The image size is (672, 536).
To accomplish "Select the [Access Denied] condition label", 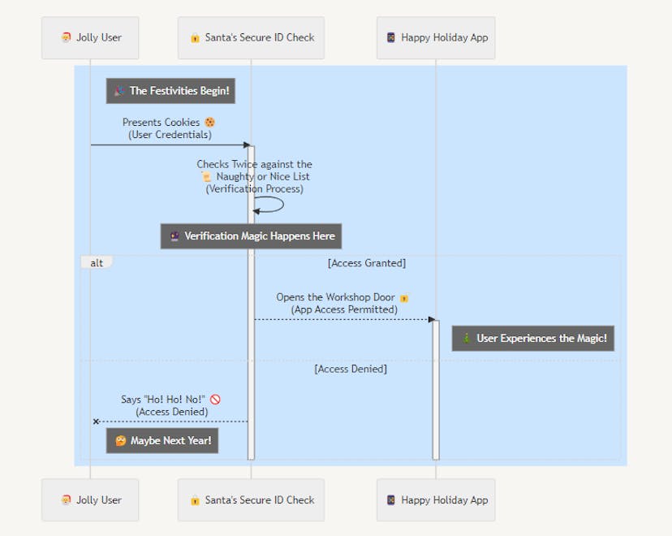I will [x=351, y=369].
